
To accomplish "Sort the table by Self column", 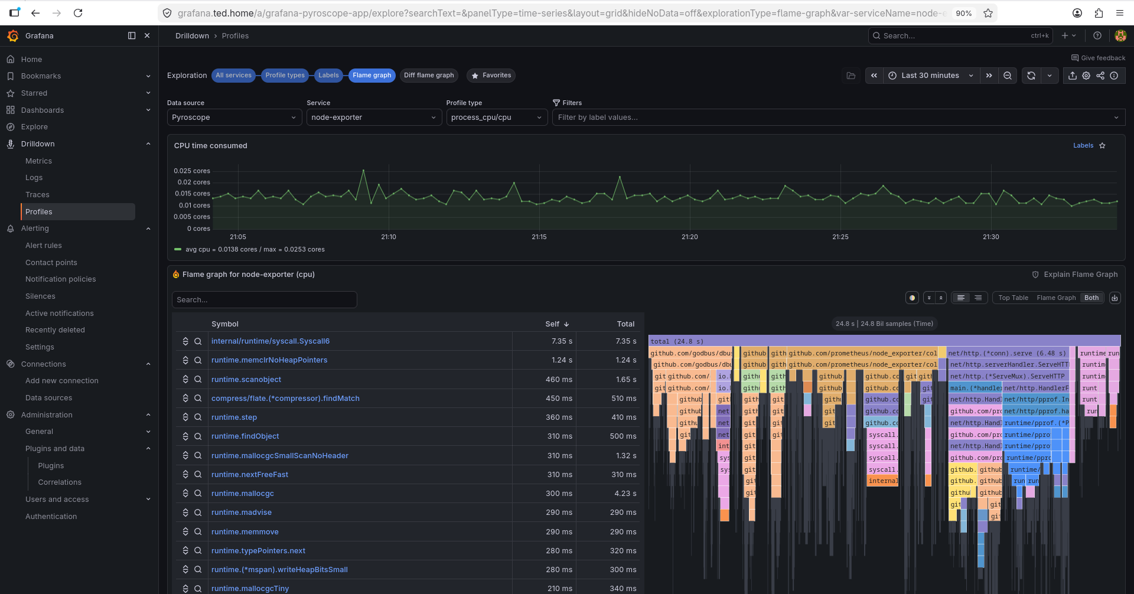I will pyautogui.click(x=557, y=324).
